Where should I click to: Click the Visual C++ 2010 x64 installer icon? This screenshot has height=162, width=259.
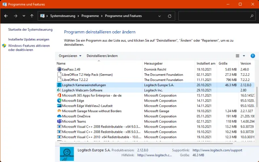59,137
